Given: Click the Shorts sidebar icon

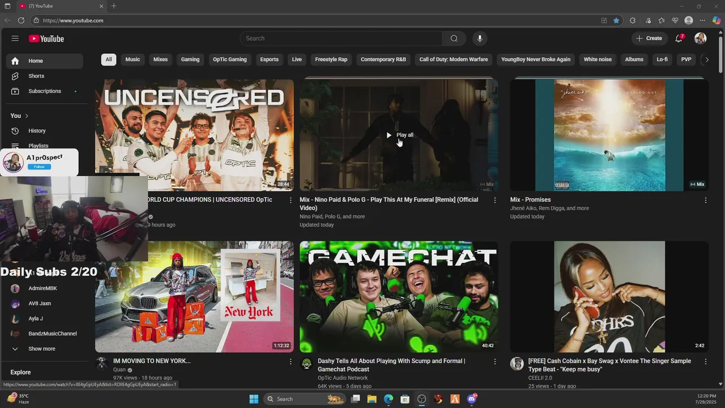Looking at the screenshot, I should tap(15, 76).
